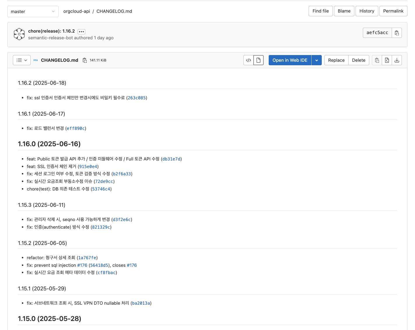Open commit link 263c085
Image resolution: width=415 pixels, height=330 pixels.
137,98
